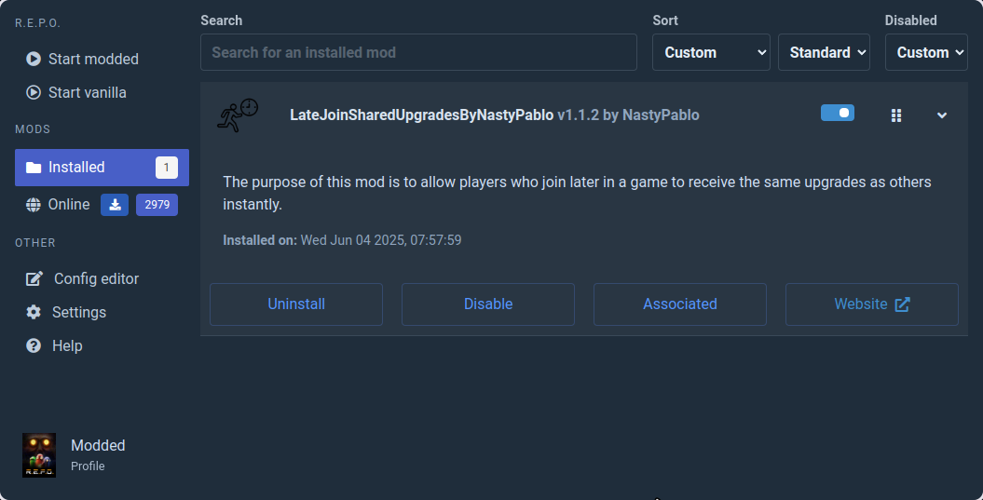The width and height of the screenshot is (983, 500).
Task: Click the Disable button
Action: (x=487, y=304)
